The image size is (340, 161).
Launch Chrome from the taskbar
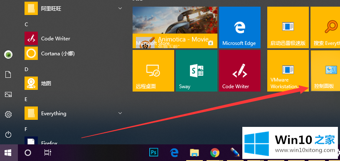click(x=214, y=153)
